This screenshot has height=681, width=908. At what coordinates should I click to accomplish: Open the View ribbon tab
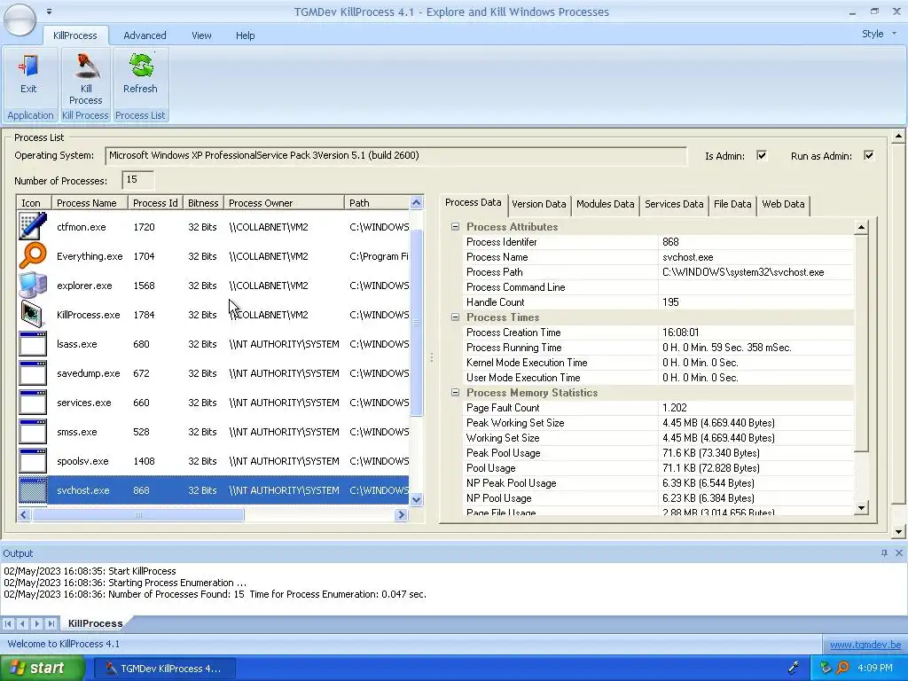[201, 35]
